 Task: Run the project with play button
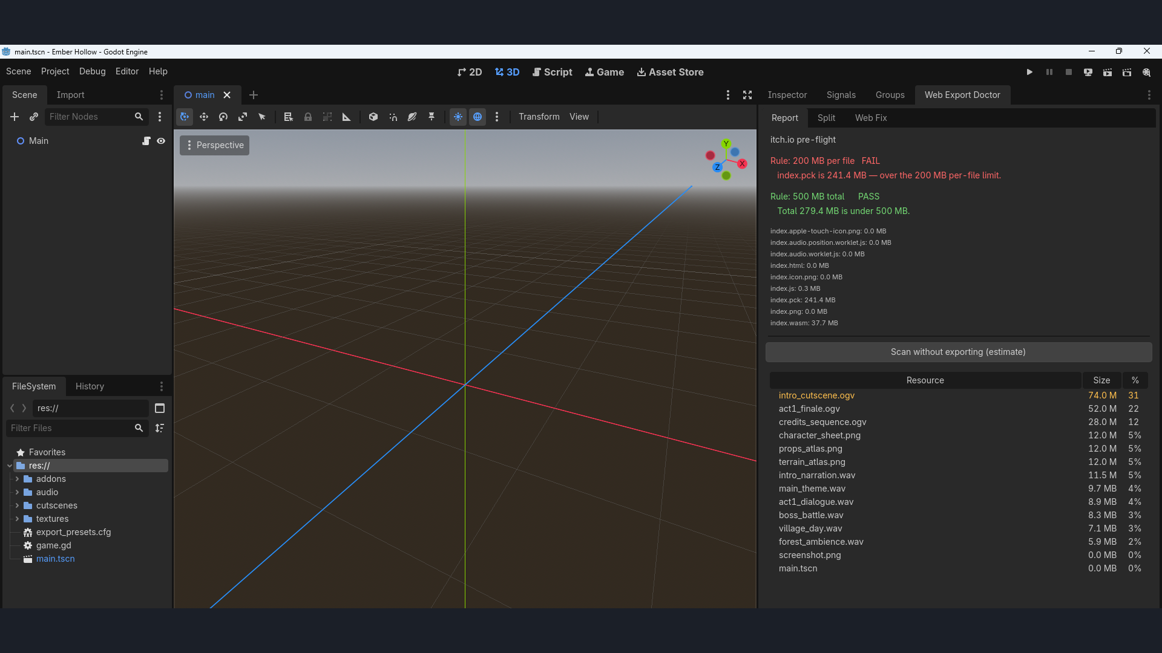1029,72
